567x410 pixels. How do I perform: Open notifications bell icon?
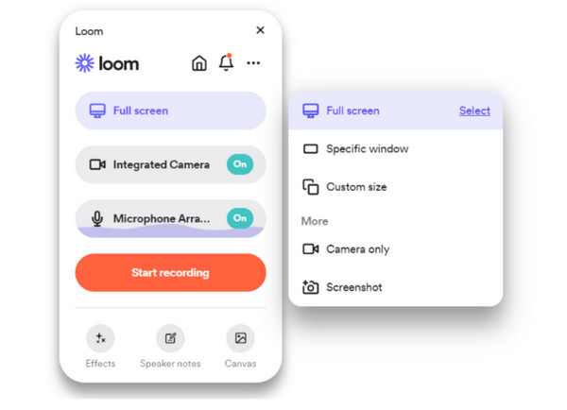[x=226, y=62]
